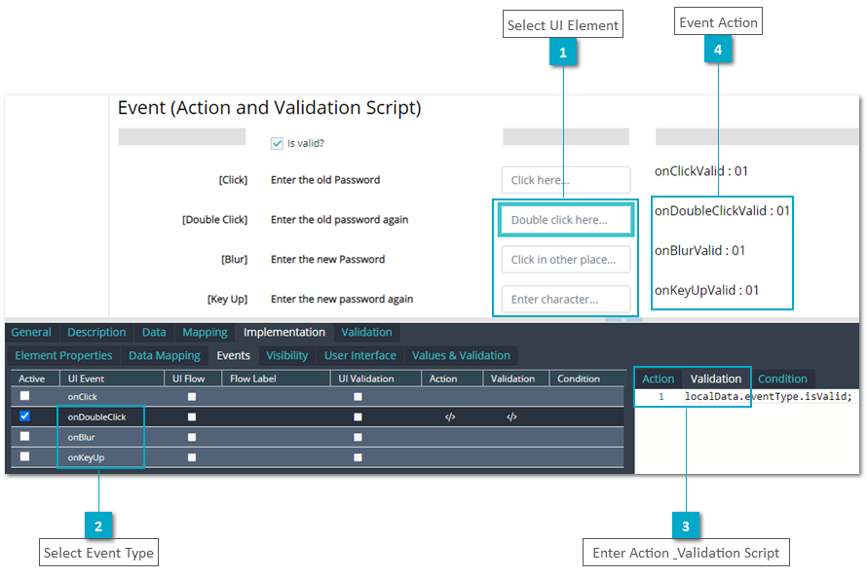Focus the 'Click here...' input field
868x578 pixels.
[566, 180]
